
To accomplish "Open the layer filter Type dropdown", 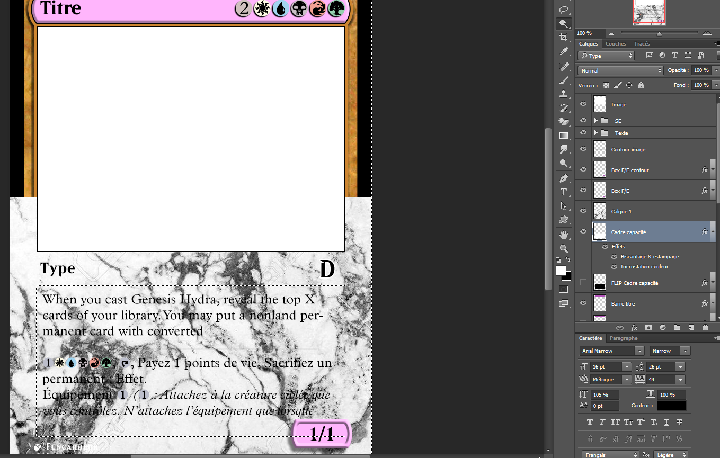I will click(606, 56).
